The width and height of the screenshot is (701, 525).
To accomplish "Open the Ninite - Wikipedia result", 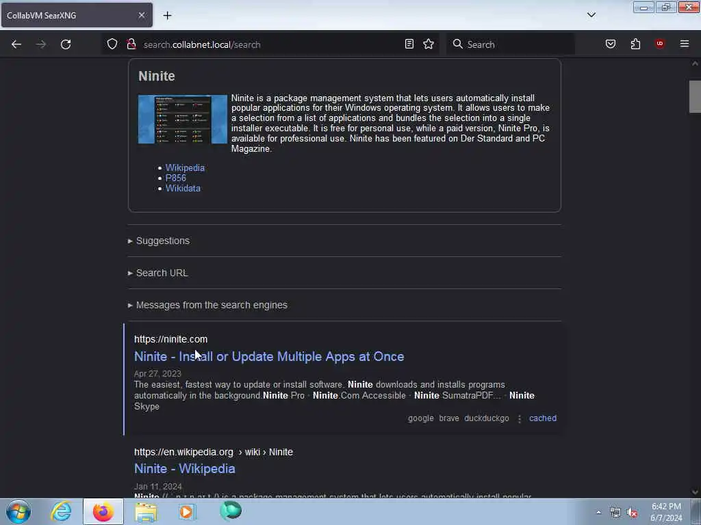I will (184, 469).
